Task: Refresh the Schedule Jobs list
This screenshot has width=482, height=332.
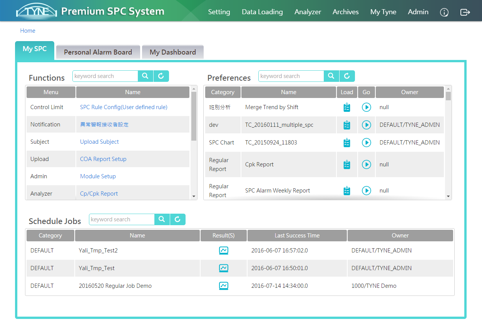Action: click(177, 219)
